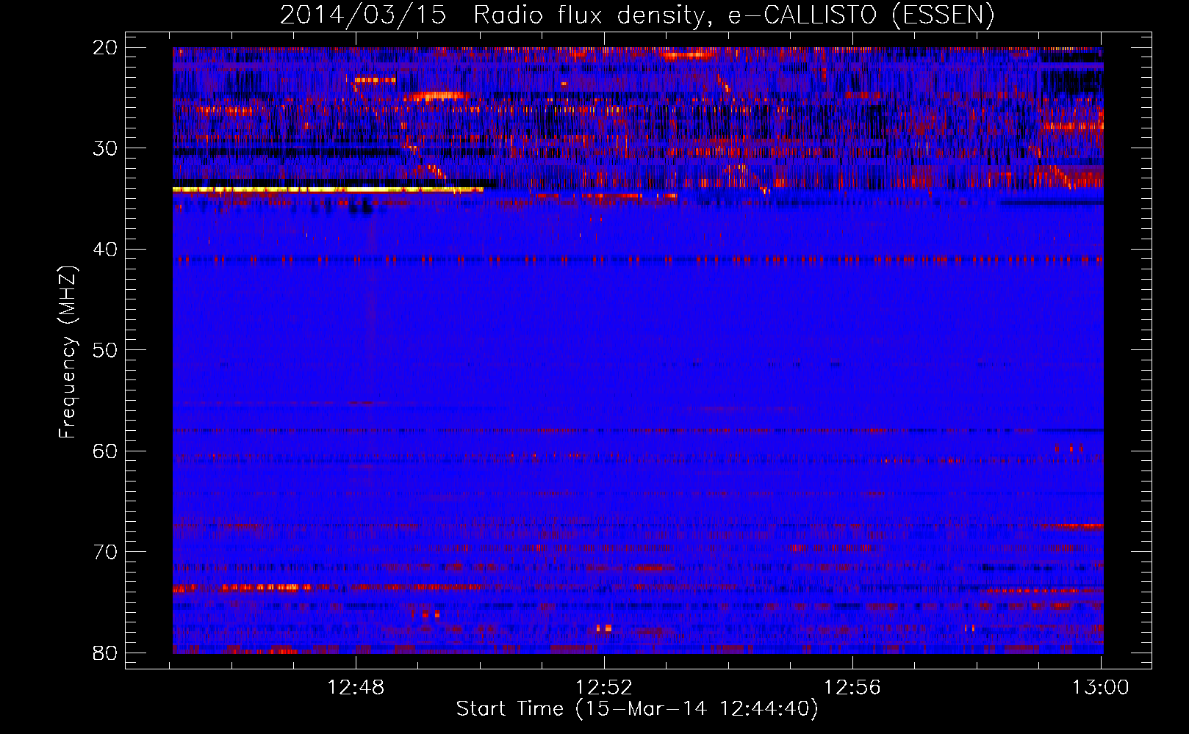Click the 13:00 time tick label
Screen dimensions: 1189x734
click(x=1101, y=688)
